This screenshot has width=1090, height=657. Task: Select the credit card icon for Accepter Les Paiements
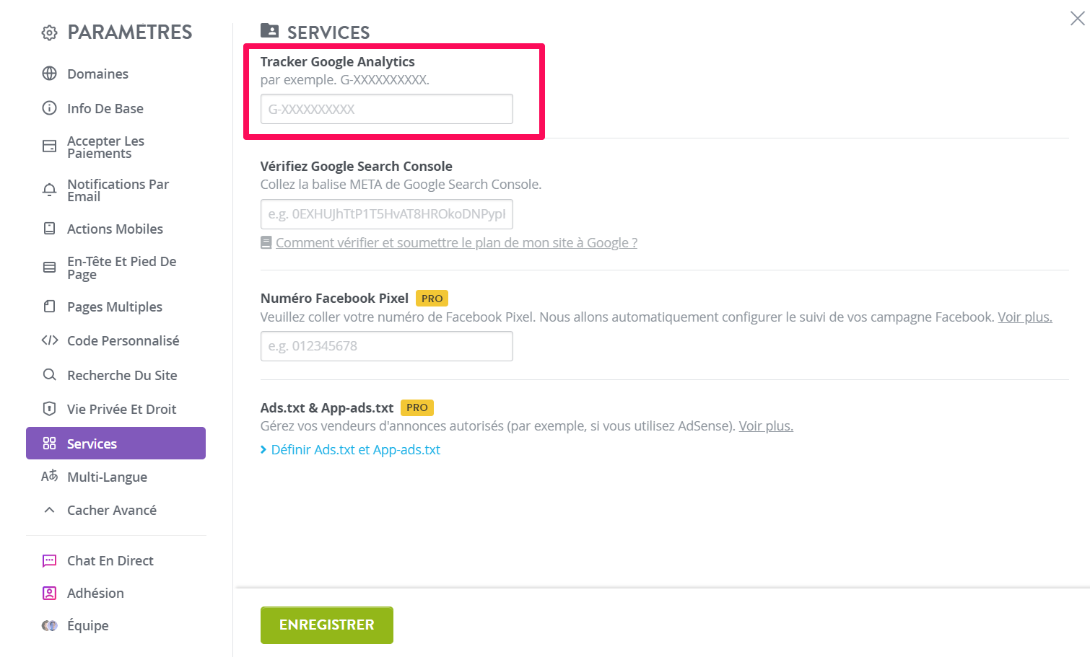pos(49,146)
